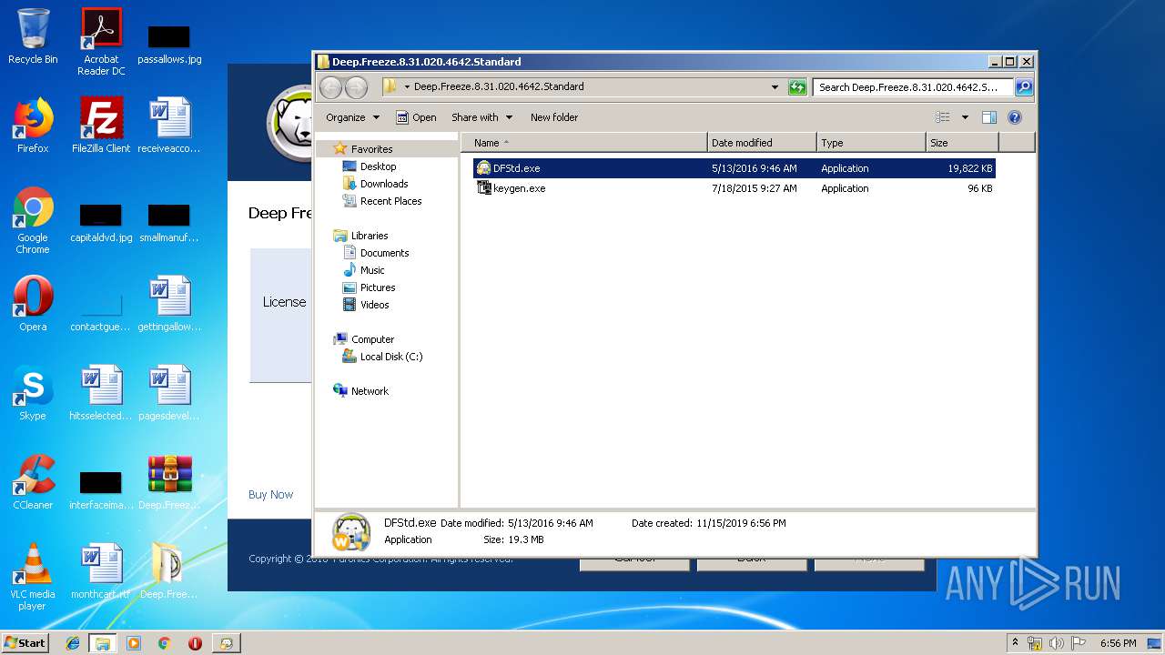Click New folder in the toolbar
Viewport: 1165px width, 655px height.
[554, 117]
